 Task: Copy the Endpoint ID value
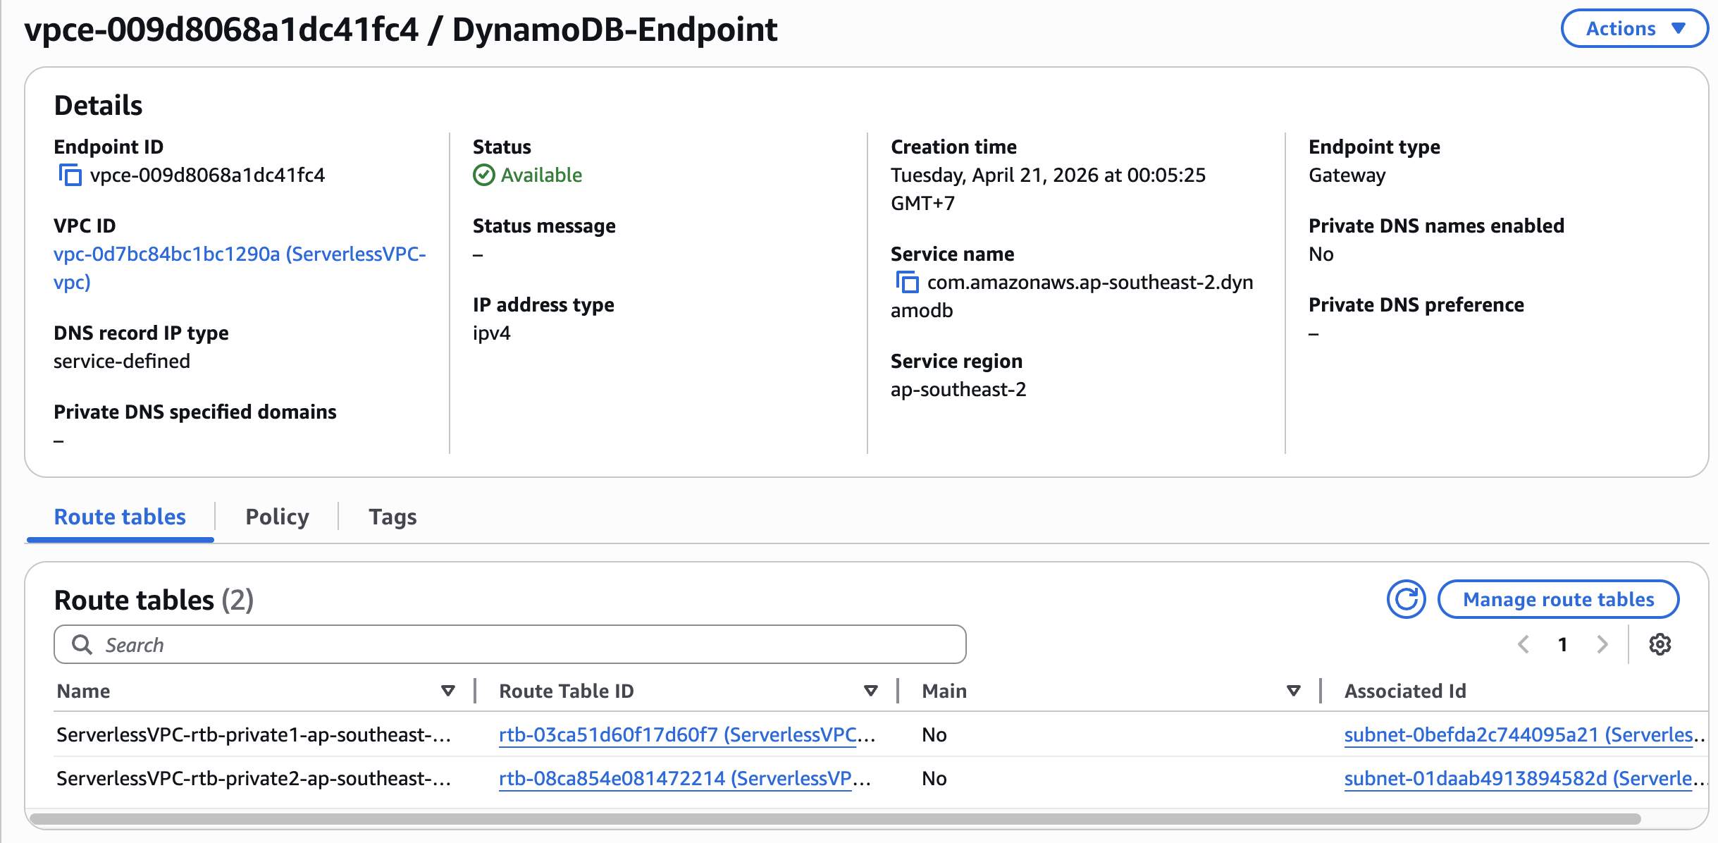(70, 176)
